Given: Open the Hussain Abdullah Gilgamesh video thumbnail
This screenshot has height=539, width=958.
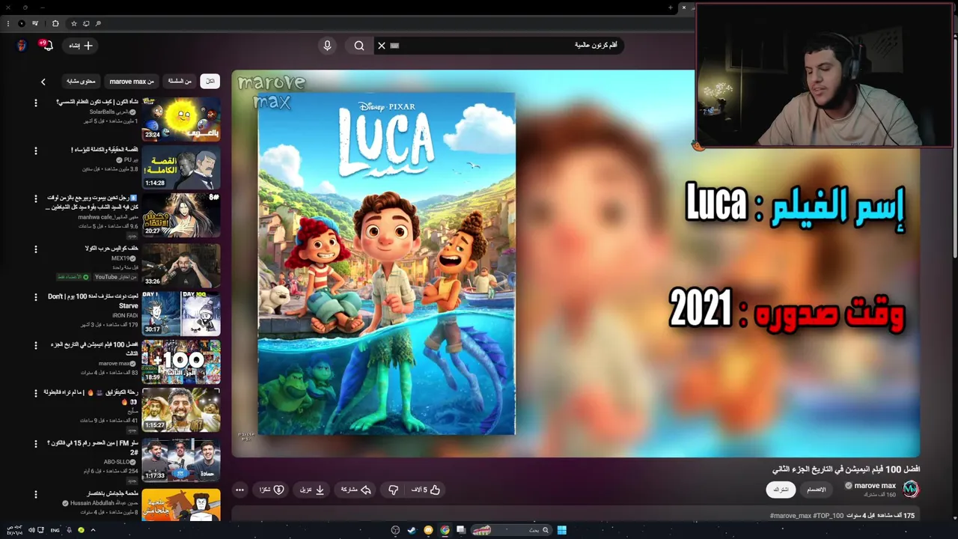Looking at the screenshot, I should point(181,505).
